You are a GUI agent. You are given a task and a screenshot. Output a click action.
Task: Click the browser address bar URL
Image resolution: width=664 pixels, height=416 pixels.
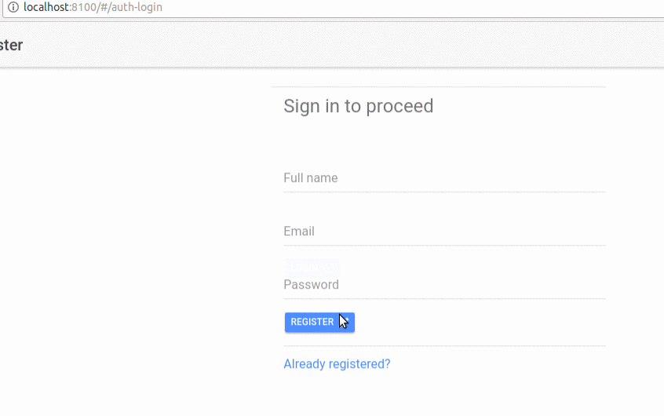[x=93, y=7]
